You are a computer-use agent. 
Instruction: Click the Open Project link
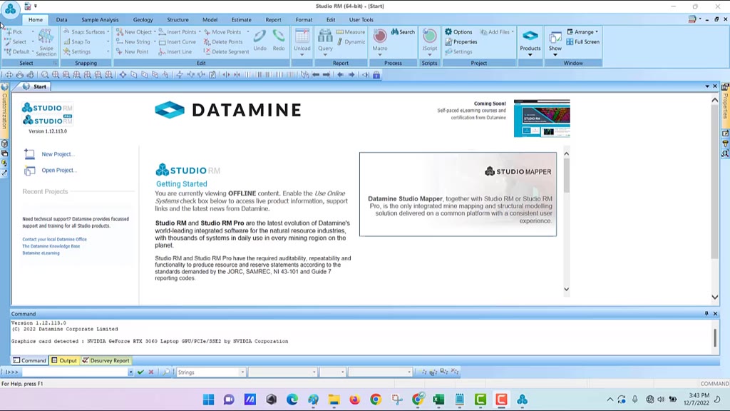point(59,170)
